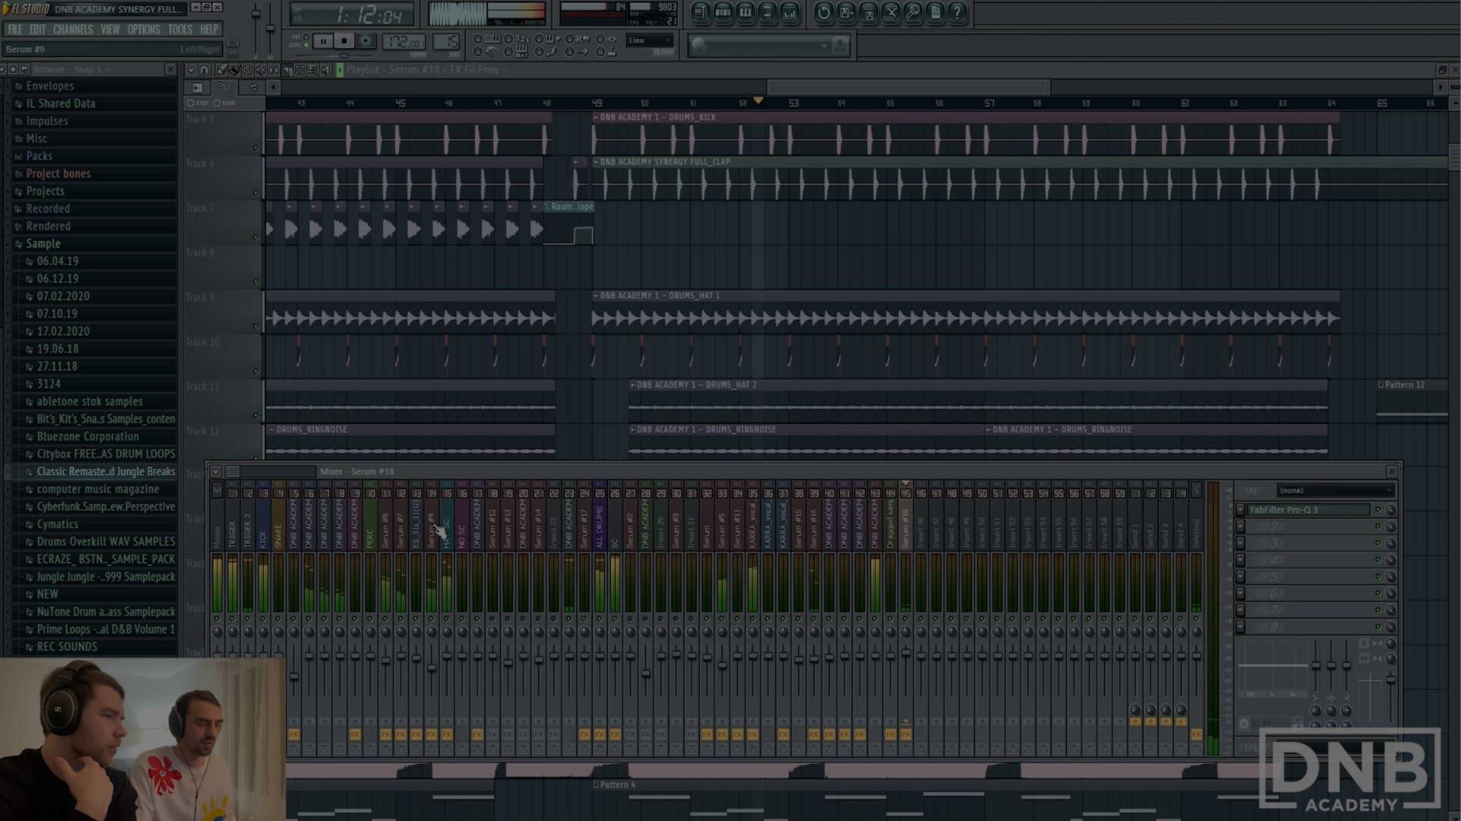The image size is (1461, 821).
Task: Select the Delete tool in Playlist
Action: (247, 70)
